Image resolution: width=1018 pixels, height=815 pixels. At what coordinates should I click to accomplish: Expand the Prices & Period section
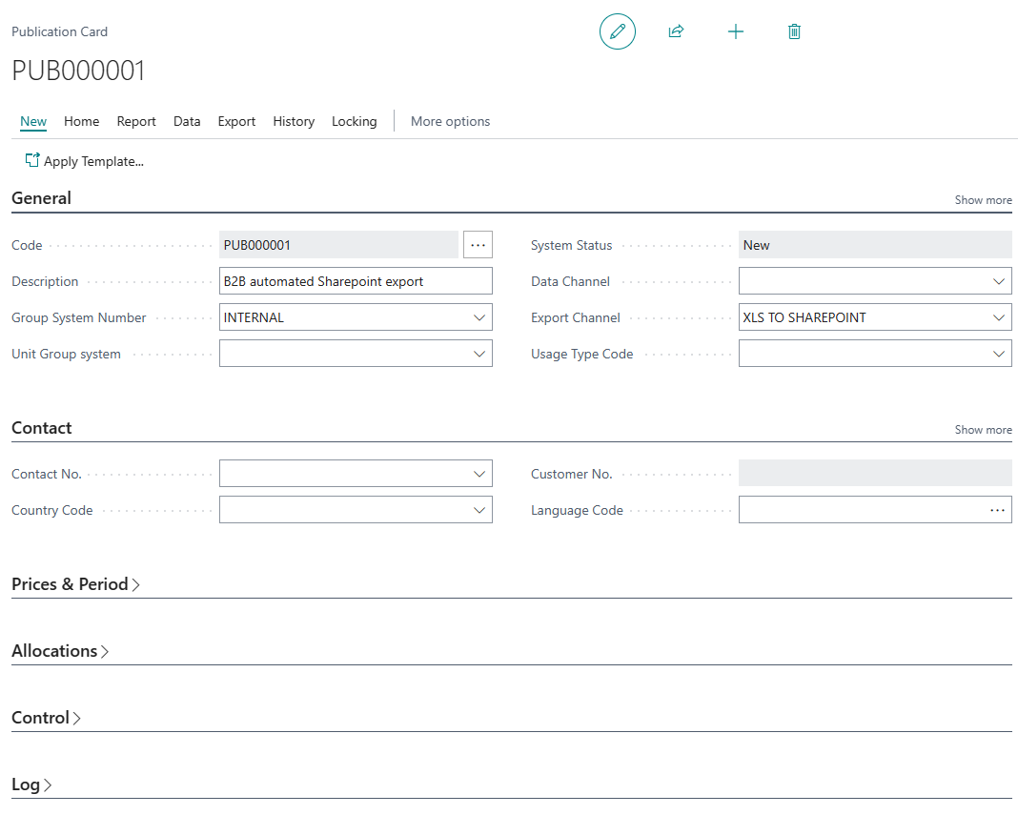(75, 583)
